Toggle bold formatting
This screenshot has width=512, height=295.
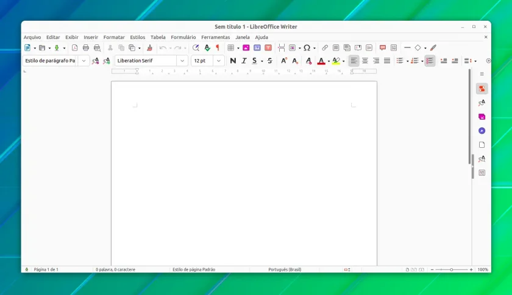(233, 61)
